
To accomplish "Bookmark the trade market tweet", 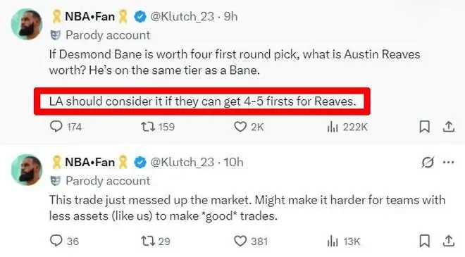I will pyautogui.click(x=424, y=241).
